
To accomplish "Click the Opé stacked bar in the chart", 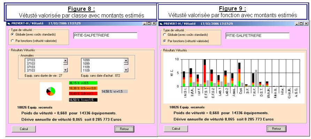I will [x=239, y=75].
